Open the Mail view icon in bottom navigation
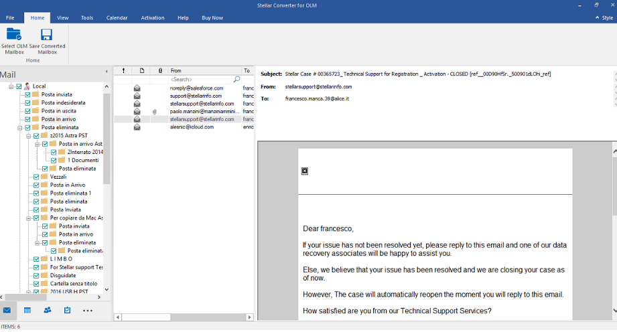Image resolution: width=617 pixels, height=332 pixels. [7, 311]
